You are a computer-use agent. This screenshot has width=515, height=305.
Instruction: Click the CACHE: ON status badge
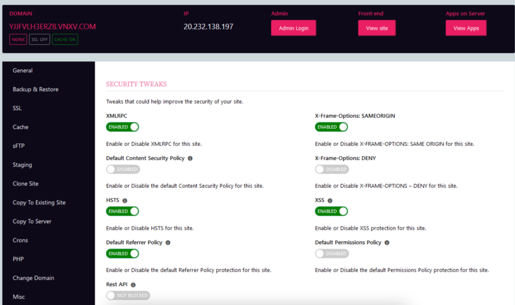[x=64, y=39]
